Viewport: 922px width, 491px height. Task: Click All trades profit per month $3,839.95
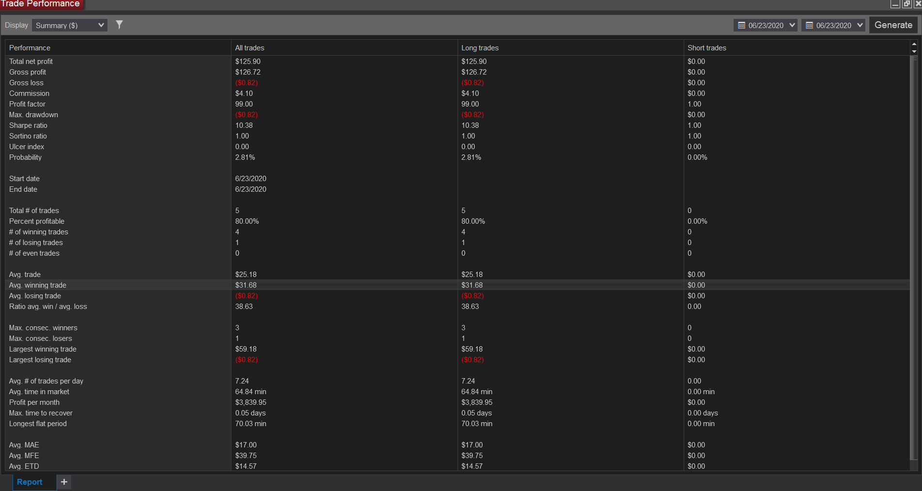coord(251,402)
